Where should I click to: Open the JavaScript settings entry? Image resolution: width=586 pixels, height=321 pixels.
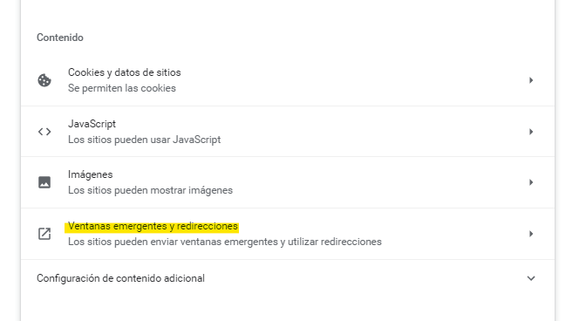(x=288, y=132)
